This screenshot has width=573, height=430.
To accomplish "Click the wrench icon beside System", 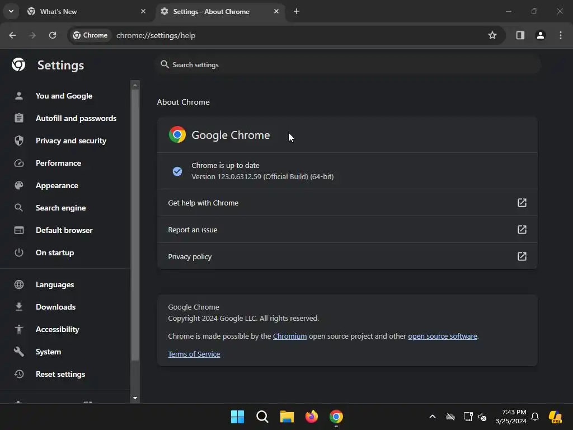I will coord(19,352).
